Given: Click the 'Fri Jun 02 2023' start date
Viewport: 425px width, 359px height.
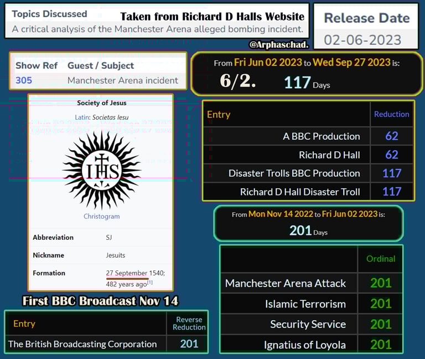Looking at the screenshot, I should click(x=268, y=63).
